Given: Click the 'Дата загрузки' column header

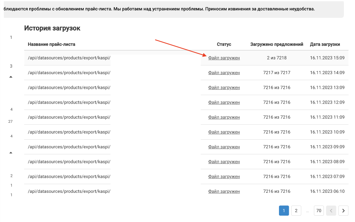Looking at the screenshot, I should point(325,45).
